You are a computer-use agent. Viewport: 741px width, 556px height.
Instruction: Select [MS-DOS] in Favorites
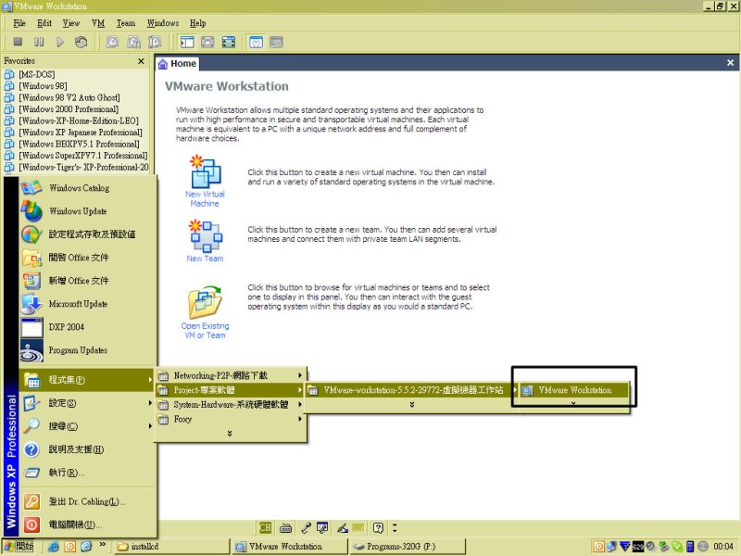pyautogui.click(x=37, y=74)
